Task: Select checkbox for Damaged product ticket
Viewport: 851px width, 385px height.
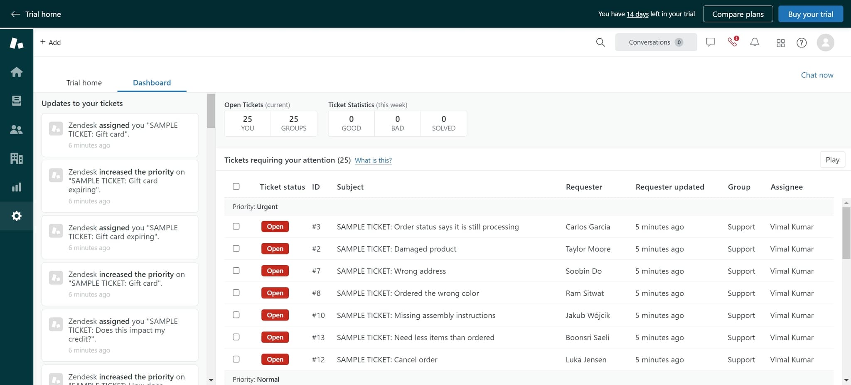Action: tap(236, 248)
